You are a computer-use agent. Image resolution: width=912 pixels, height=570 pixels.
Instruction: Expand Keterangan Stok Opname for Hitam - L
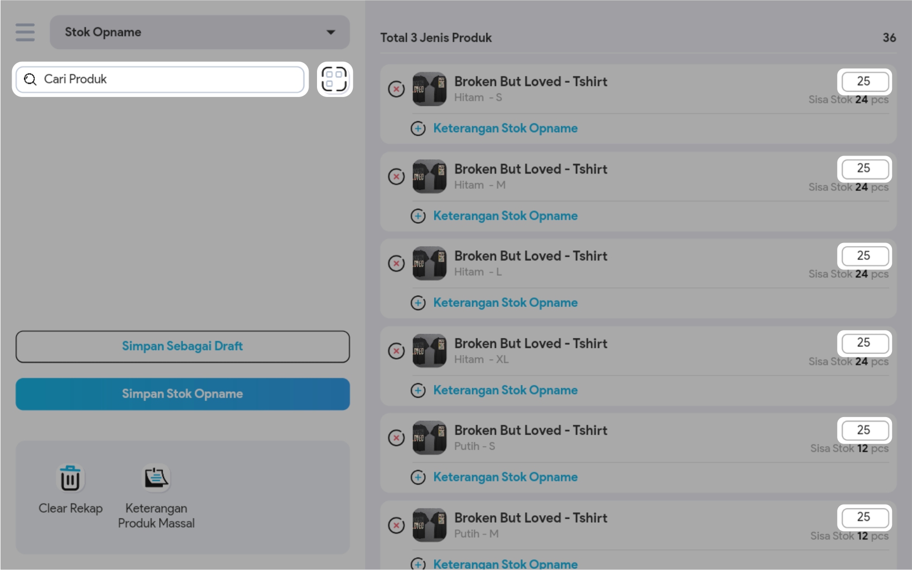click(505, 303)
